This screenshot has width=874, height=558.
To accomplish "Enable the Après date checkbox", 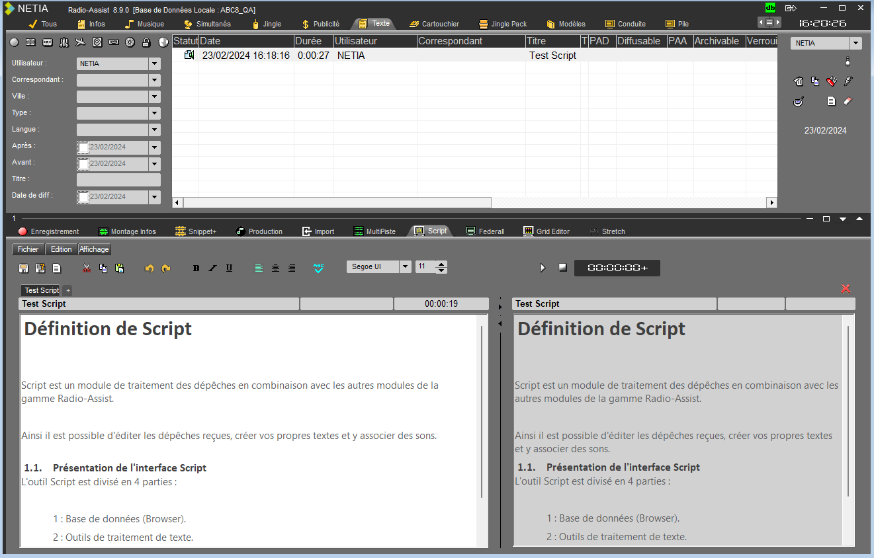I will click(x=83, y=147).
